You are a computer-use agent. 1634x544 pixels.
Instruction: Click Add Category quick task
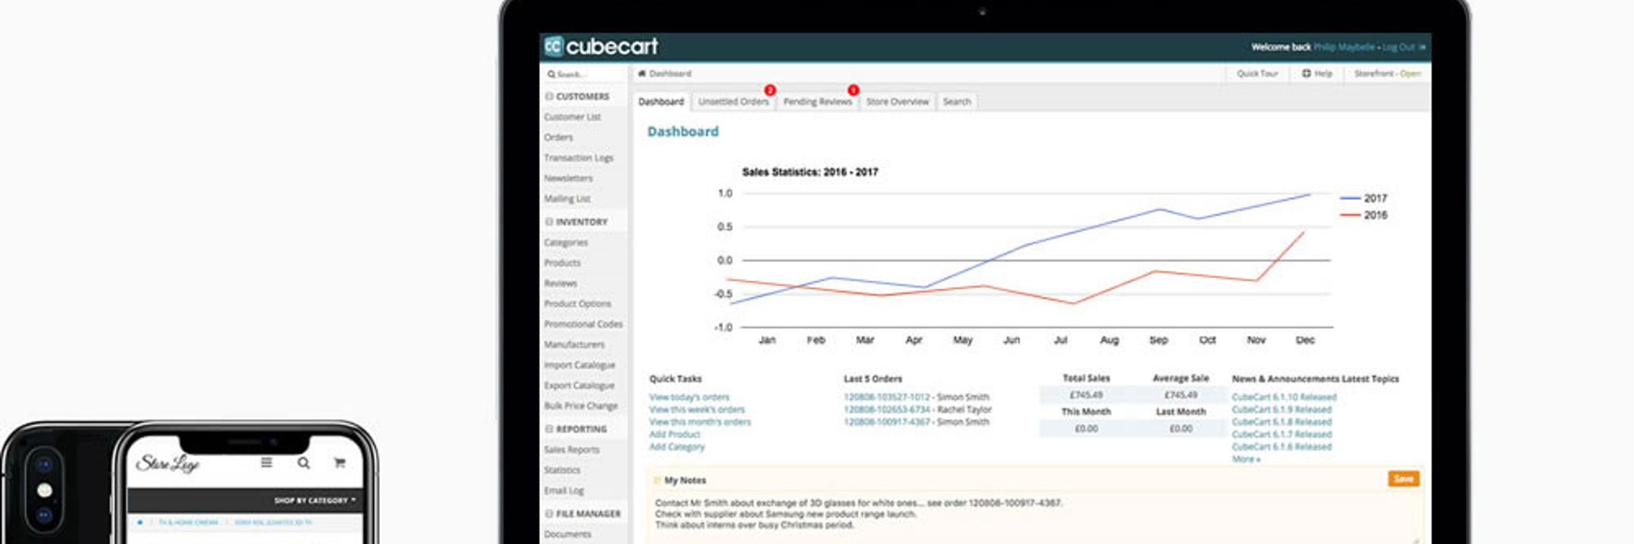[677, 447]
